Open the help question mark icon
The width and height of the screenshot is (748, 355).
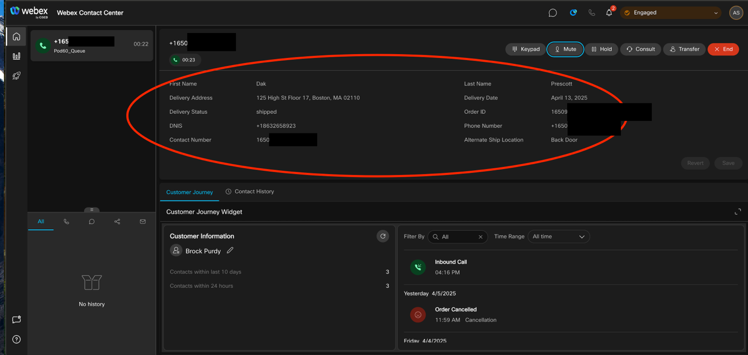click(x=16, y=339)
